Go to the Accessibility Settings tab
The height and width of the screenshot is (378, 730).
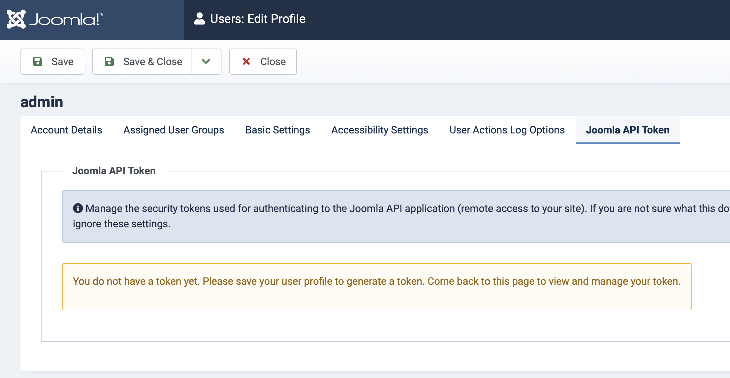click(x=379, y=130)
